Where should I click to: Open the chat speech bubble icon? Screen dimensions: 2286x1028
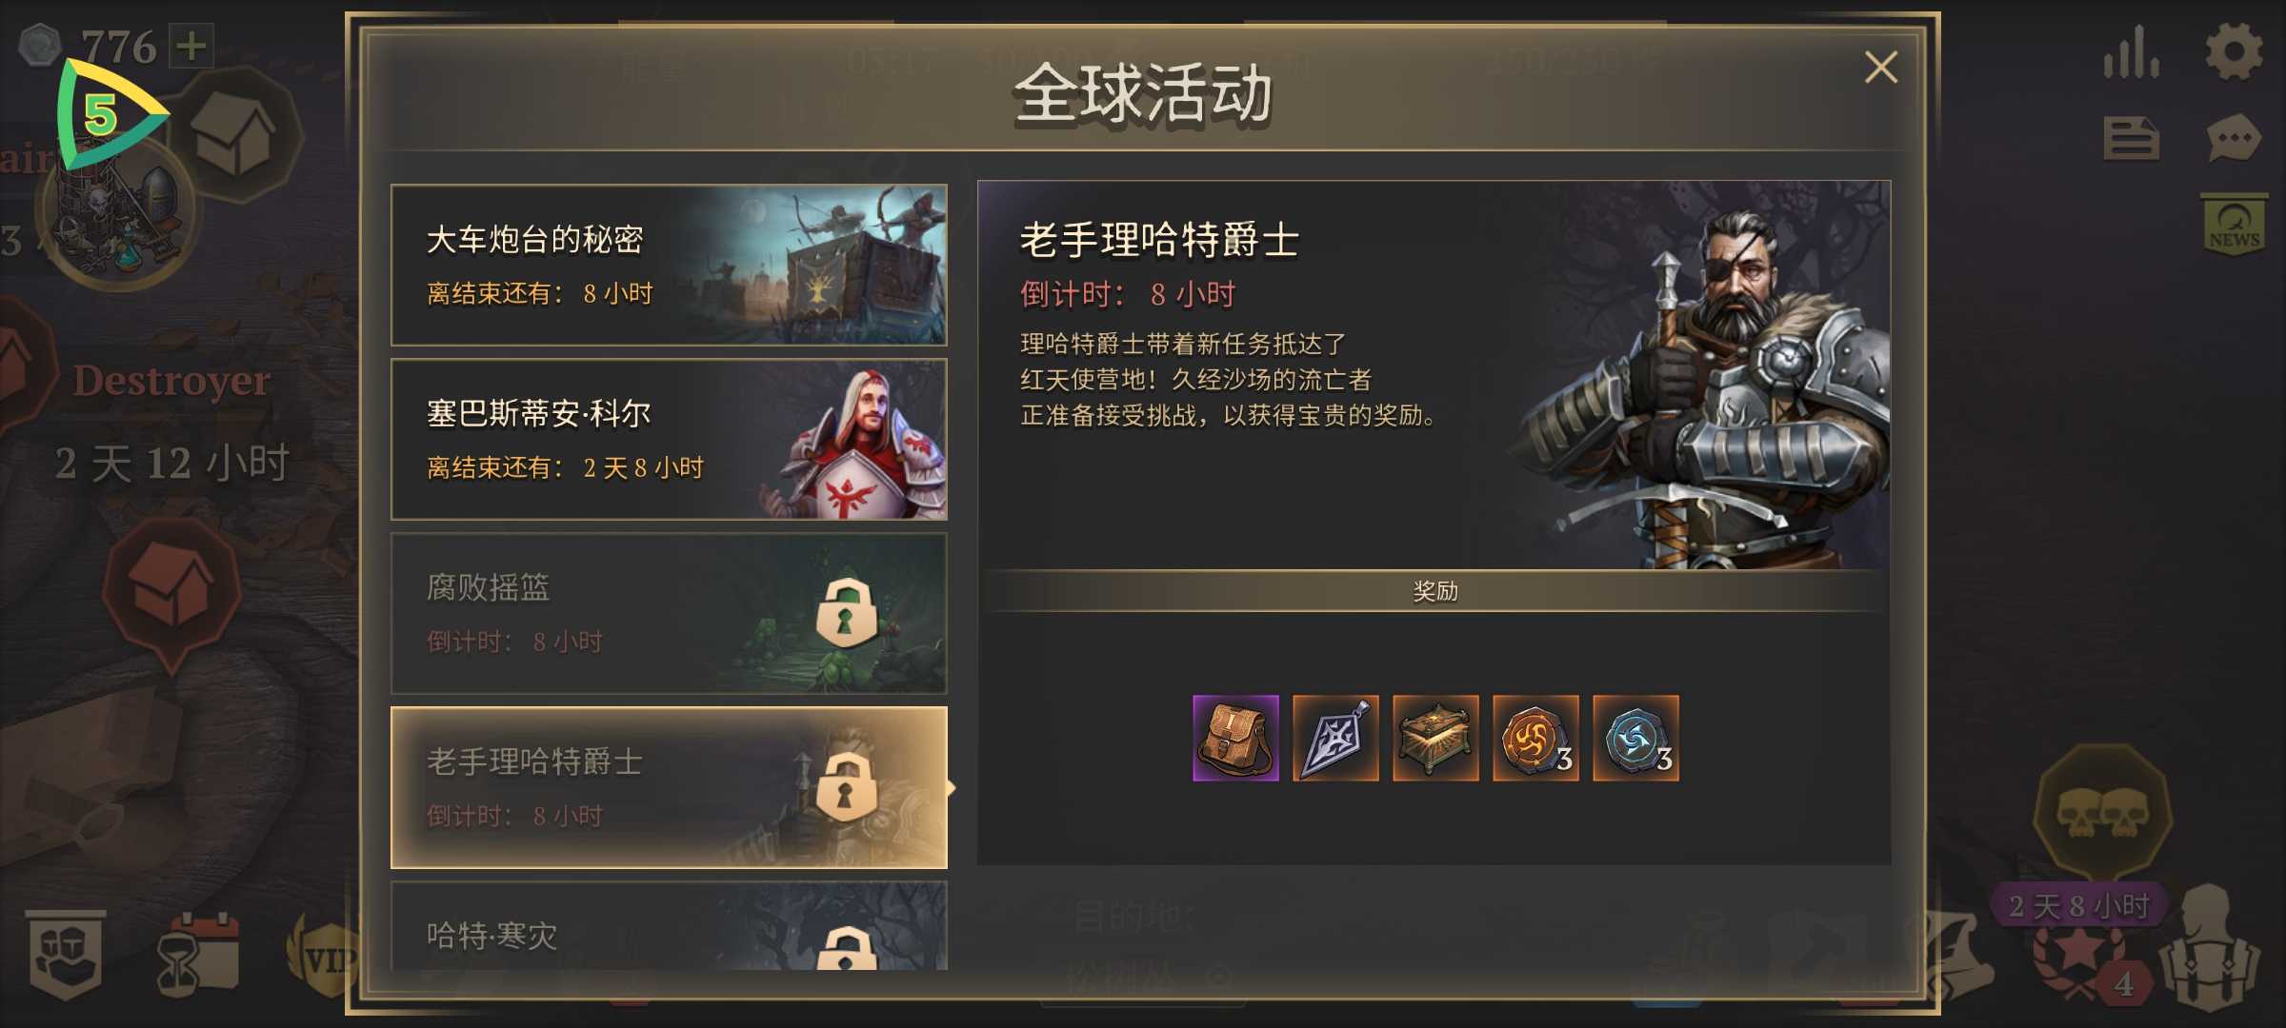tap(2233, 140)
